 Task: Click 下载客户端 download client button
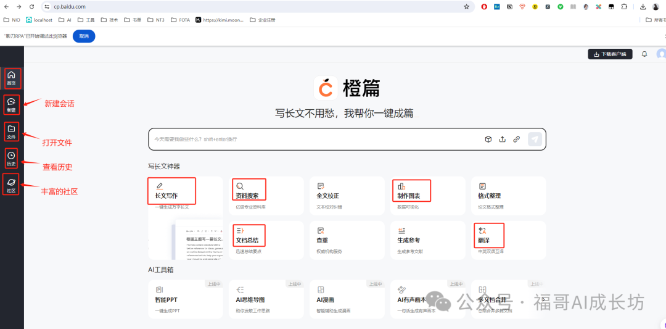coord(610,54)
